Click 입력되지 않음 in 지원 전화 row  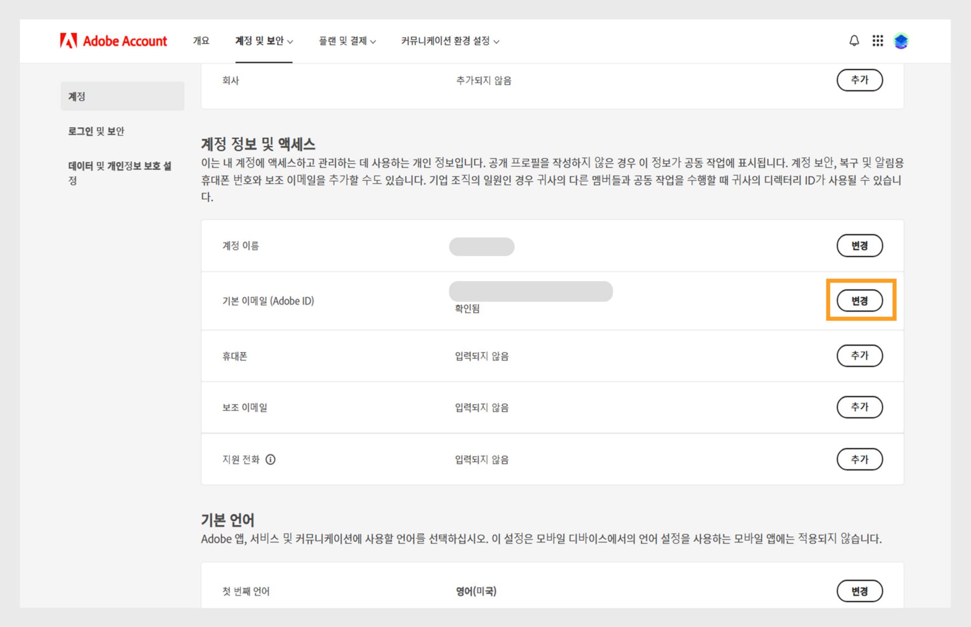click(x=481, y=460)
